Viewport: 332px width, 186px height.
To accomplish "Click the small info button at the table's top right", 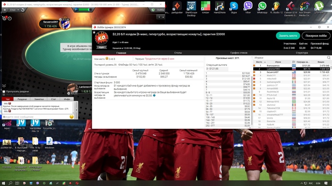I will click(x=159, y=17).
